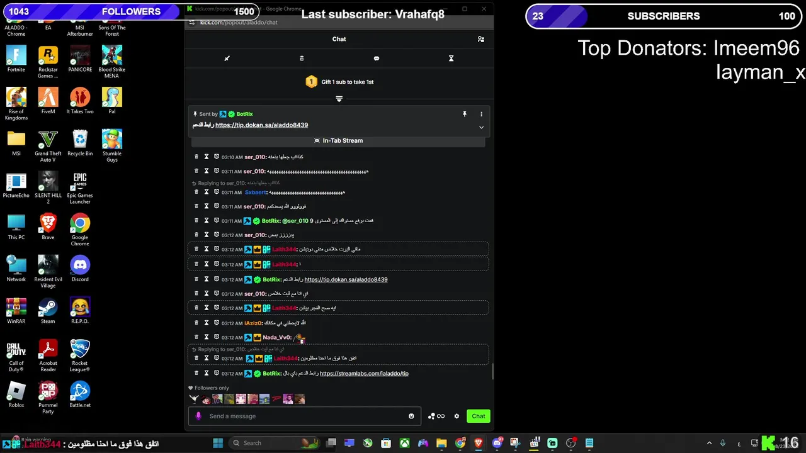Unpin the BotRix pinned message
806x453 pixels.
[465, 114]
